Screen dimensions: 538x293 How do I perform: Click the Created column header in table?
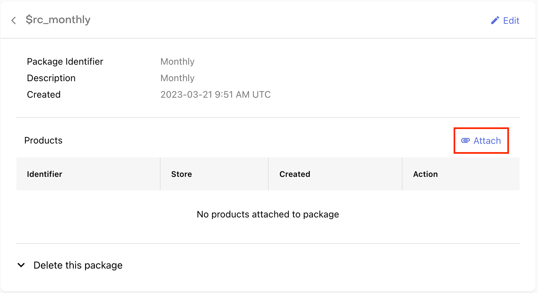(x=295, y=174)
